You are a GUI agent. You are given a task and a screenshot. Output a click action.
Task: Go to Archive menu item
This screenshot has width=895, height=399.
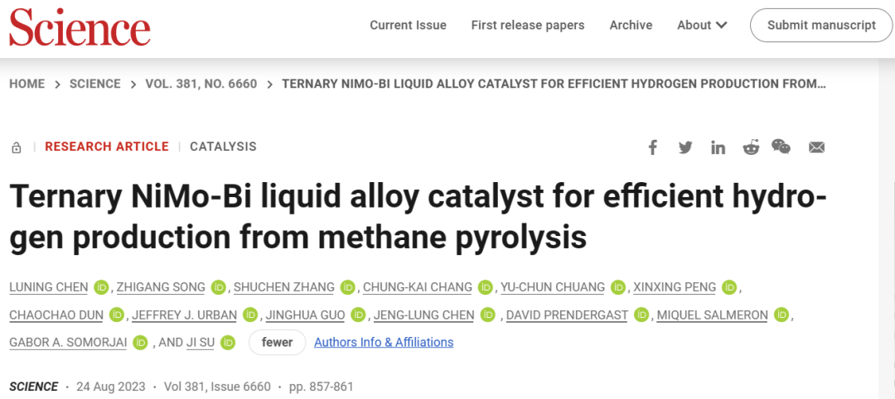click(631, 25)
